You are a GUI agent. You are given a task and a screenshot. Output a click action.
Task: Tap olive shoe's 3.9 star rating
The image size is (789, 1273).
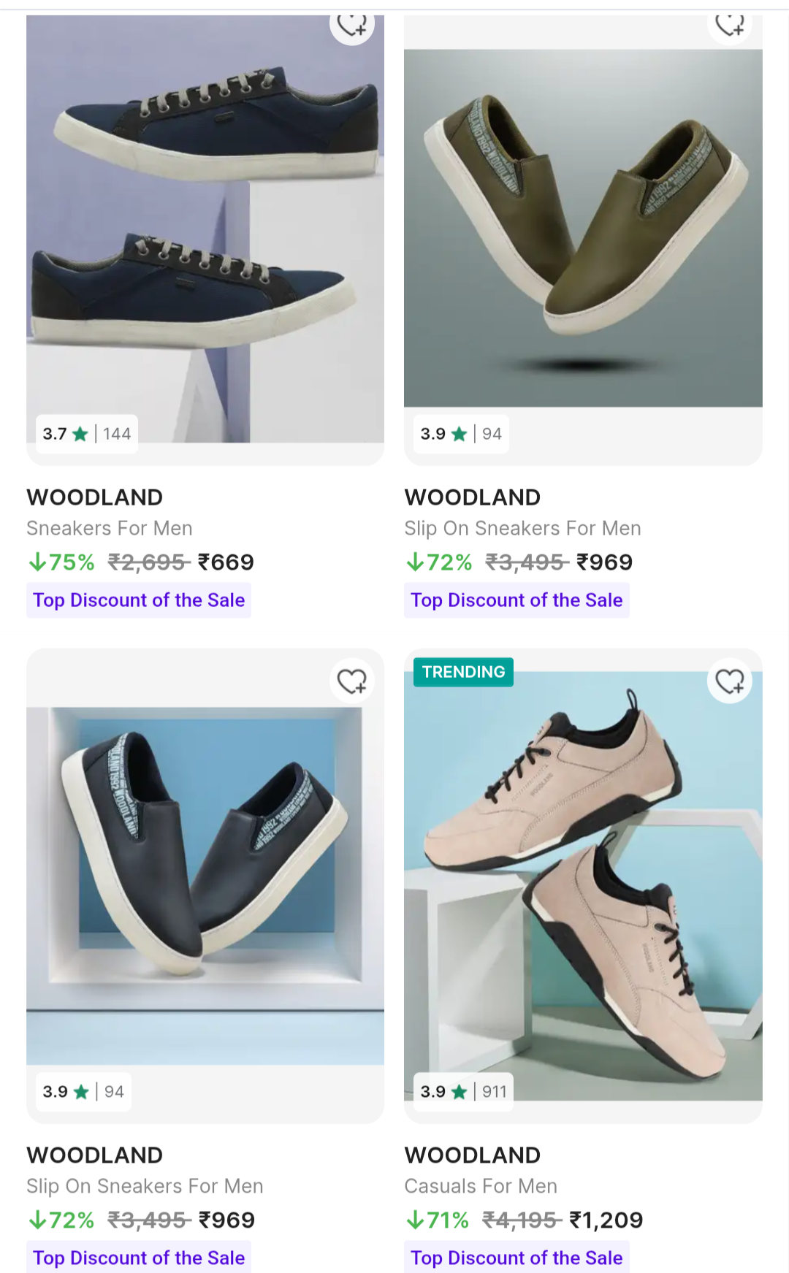point(460,434)
